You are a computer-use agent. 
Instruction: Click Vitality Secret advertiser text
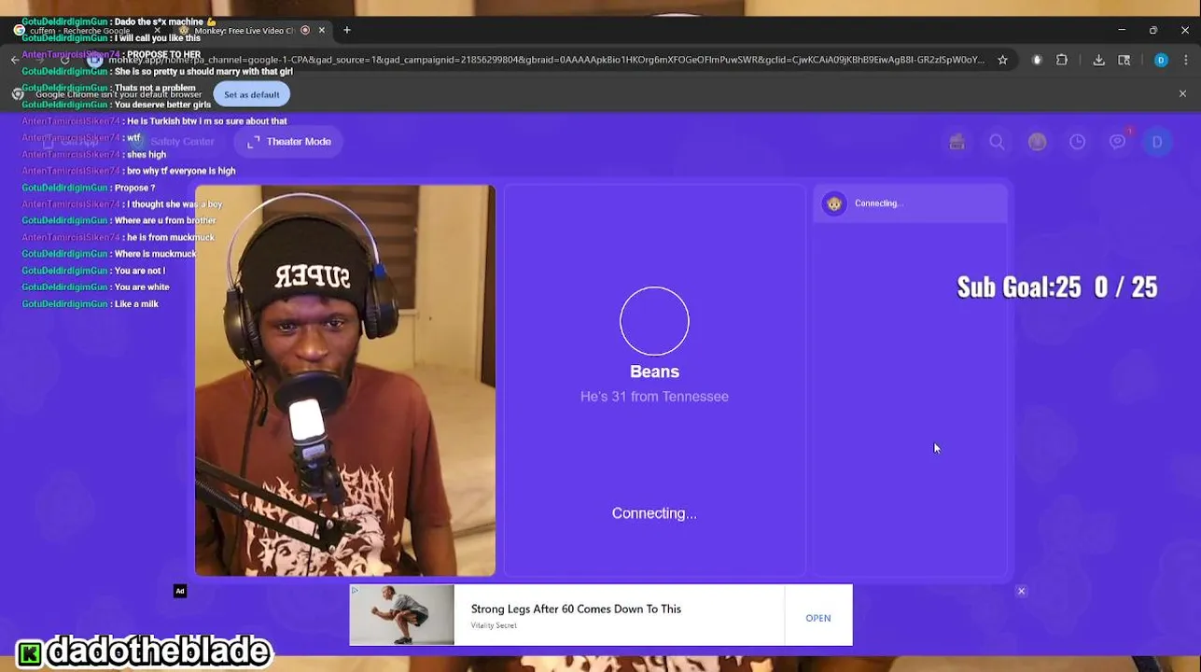coord(494,625)
